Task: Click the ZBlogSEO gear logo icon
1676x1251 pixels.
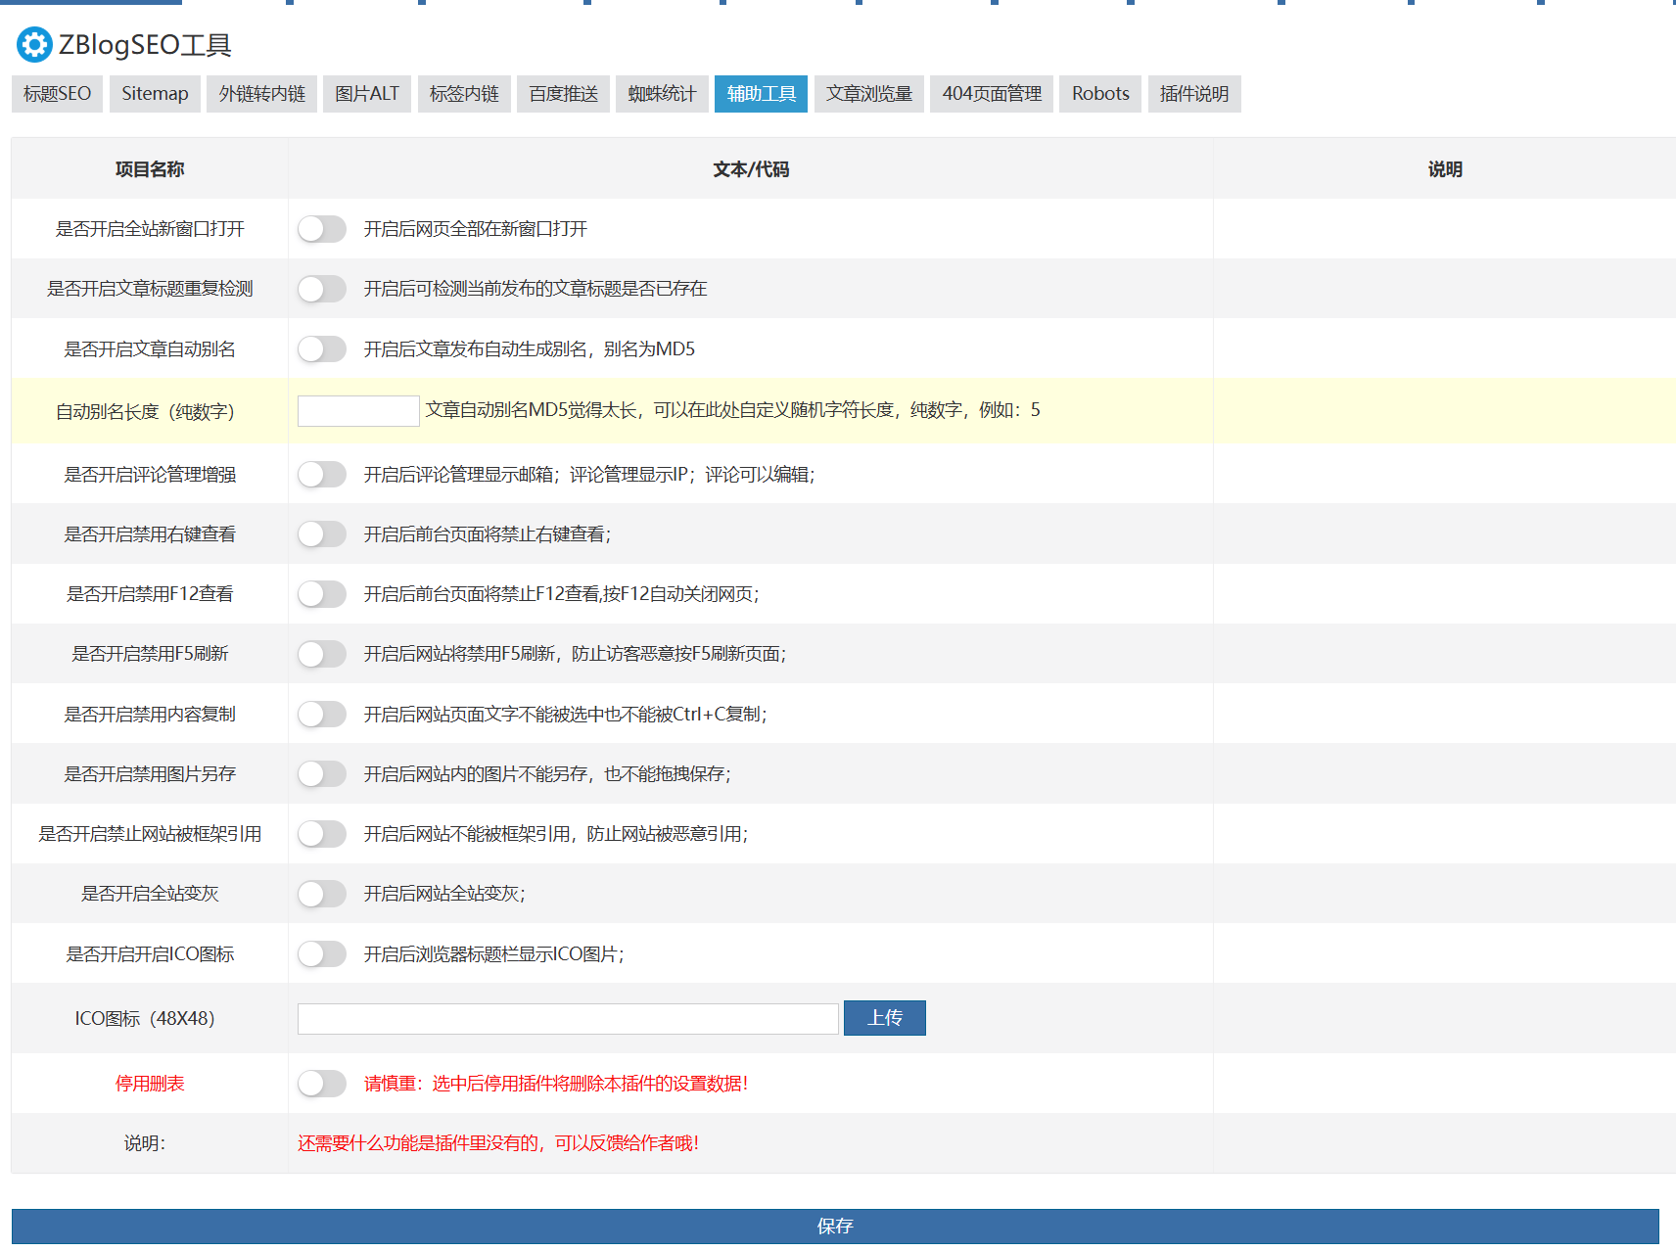Action: [x=34, y=45]
